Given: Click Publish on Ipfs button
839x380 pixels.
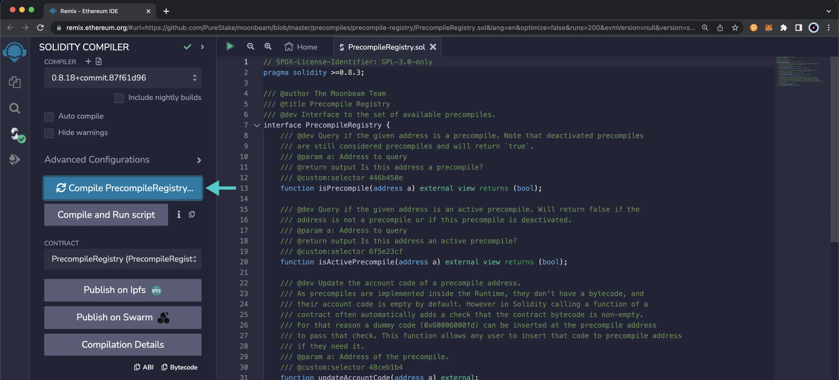Looking at the screenshot, I should click(x=123, y=290).
